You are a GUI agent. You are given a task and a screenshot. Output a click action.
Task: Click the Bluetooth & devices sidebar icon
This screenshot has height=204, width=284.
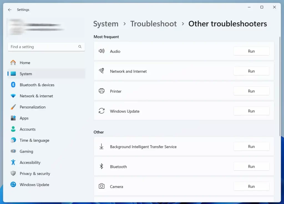pyautogui.click(x=13, y=85)
